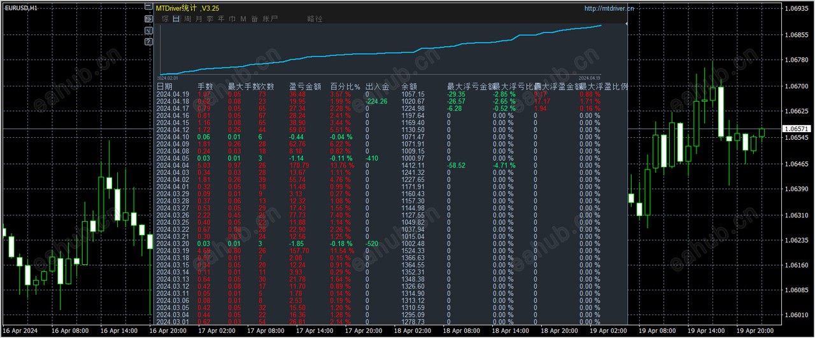Click the -520 deposit/withdrawal value
Image resolution: width=815 pixels, height=338 pixels.
(x=372, y=244)
